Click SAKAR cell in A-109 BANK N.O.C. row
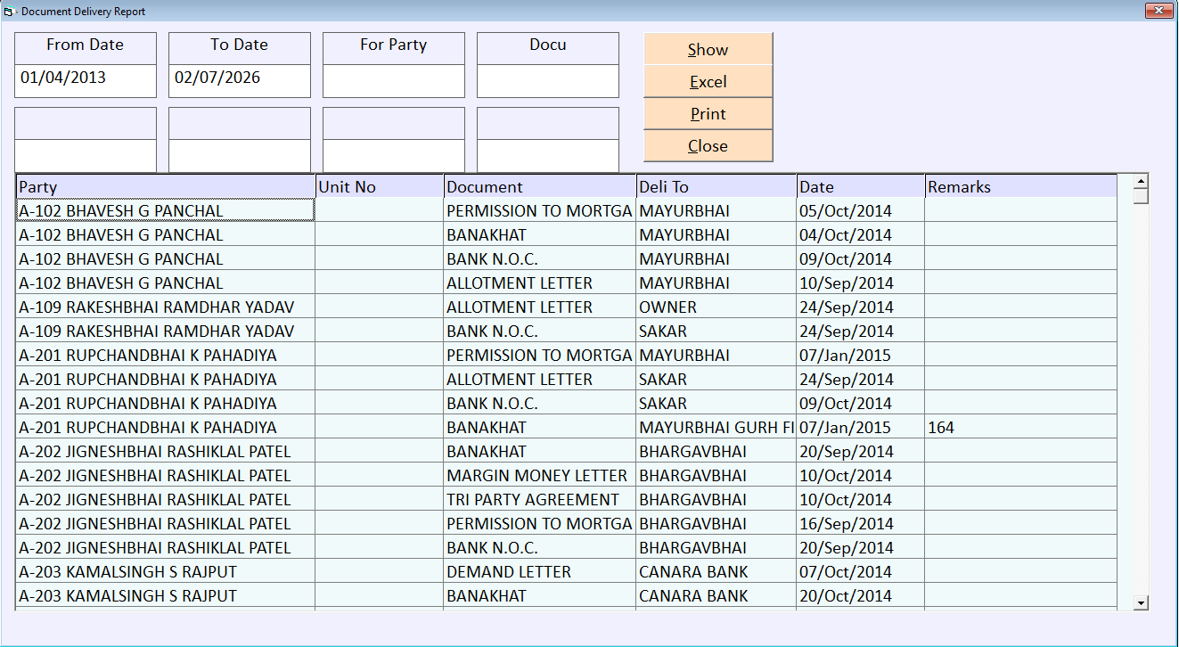The height and width of the screenshot is (647, 1179). click(716, 332)
